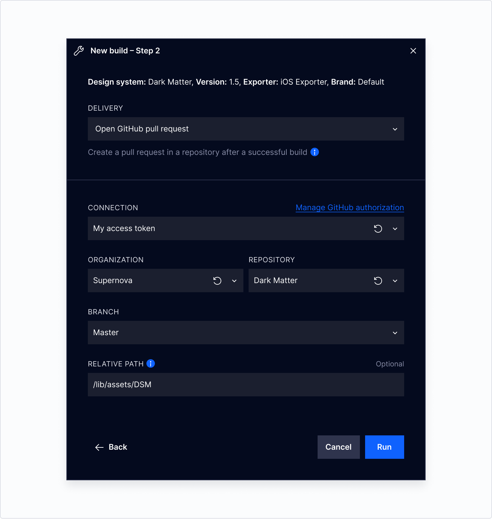Click the wrench icon beside New build title
The image size is (492, 519).
tap(79, 51)
